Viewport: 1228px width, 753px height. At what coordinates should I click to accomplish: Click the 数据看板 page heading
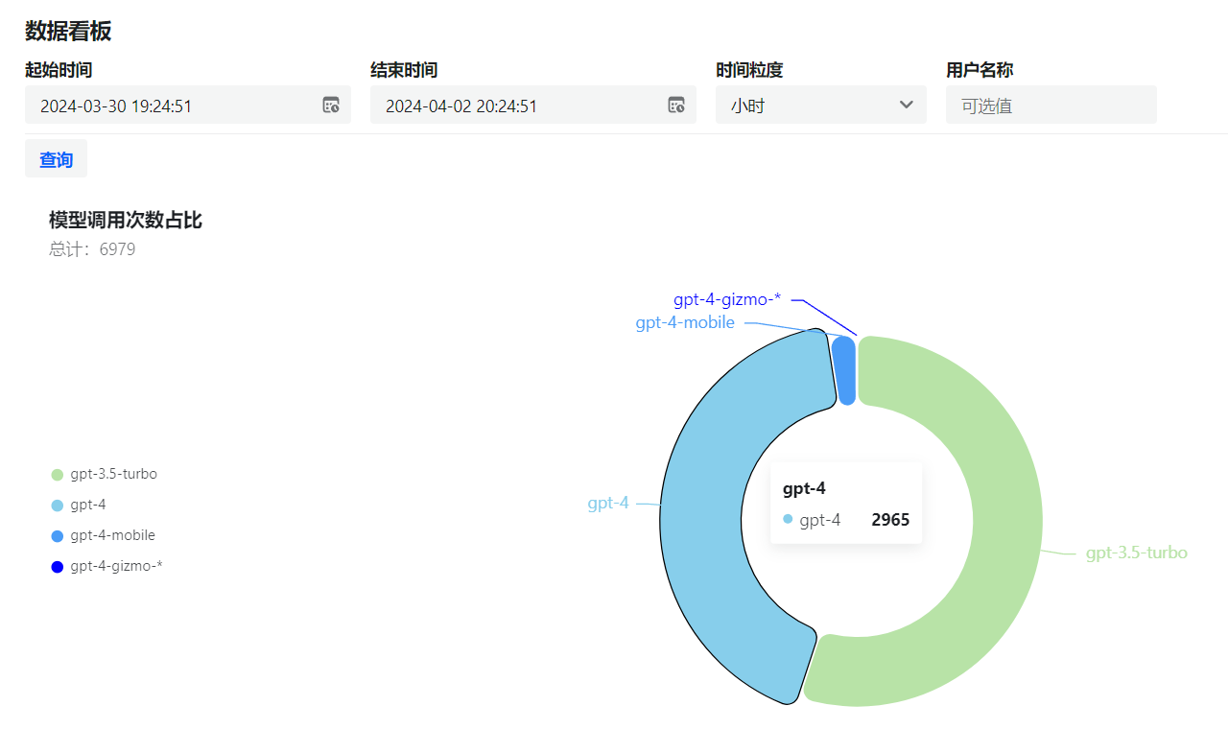[x=68, y=31]
